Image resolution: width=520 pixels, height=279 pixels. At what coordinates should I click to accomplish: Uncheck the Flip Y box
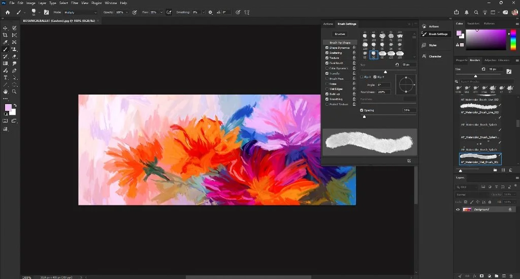(x=375, y=77)
